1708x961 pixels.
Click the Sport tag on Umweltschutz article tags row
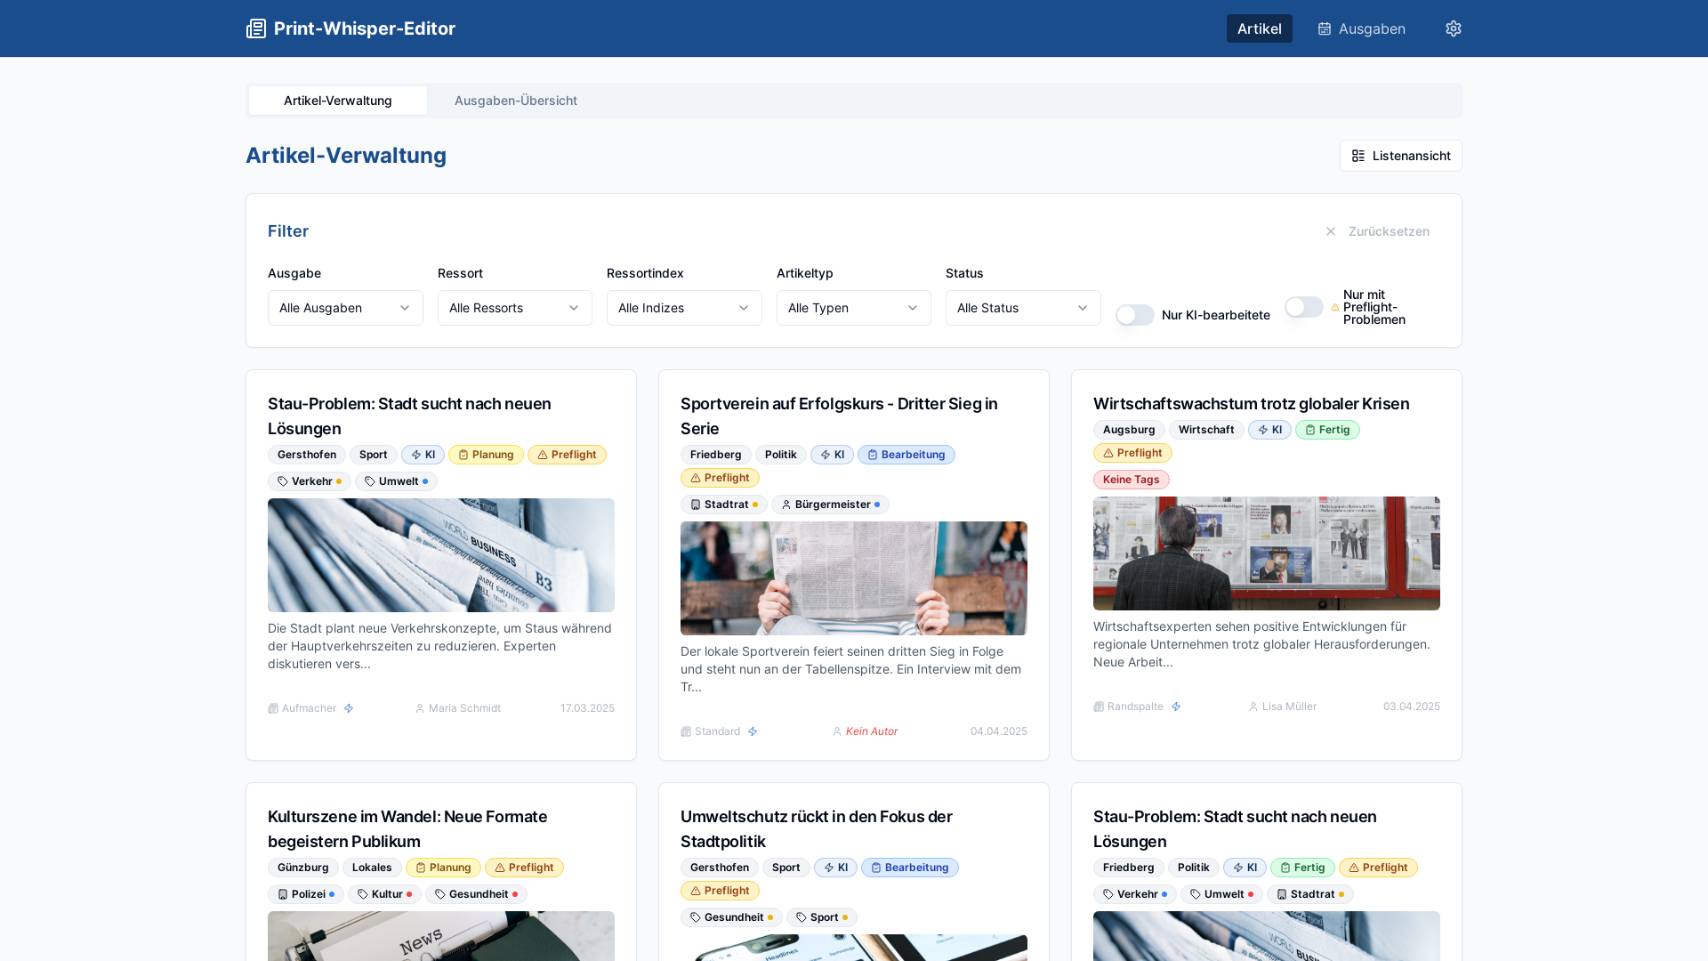point(821,917)
